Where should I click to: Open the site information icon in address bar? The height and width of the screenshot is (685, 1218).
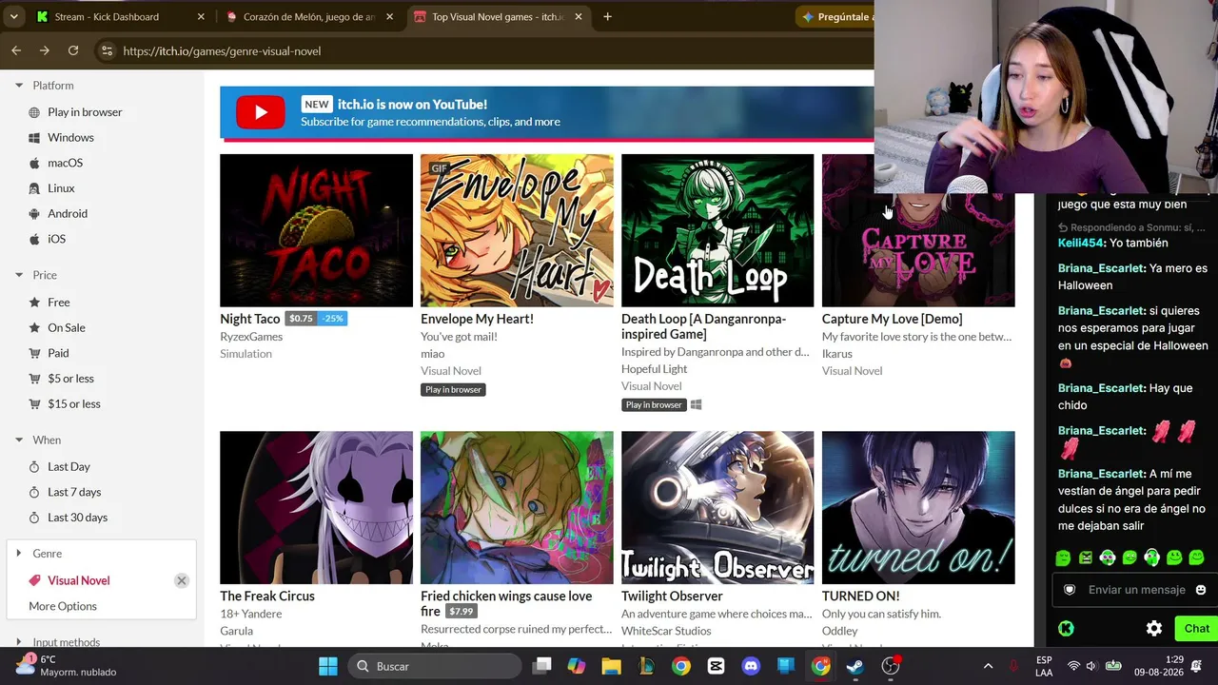tap(107, 50)
